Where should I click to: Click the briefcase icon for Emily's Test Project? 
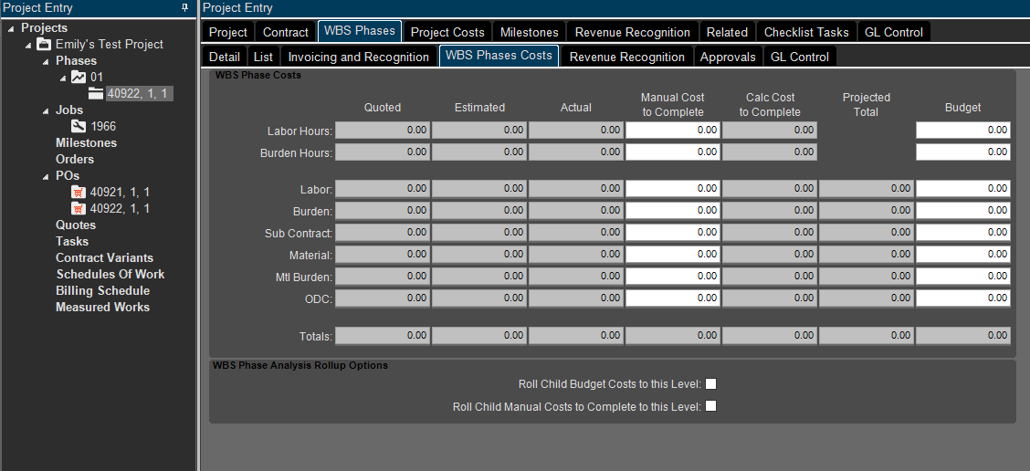click(43, 45)
